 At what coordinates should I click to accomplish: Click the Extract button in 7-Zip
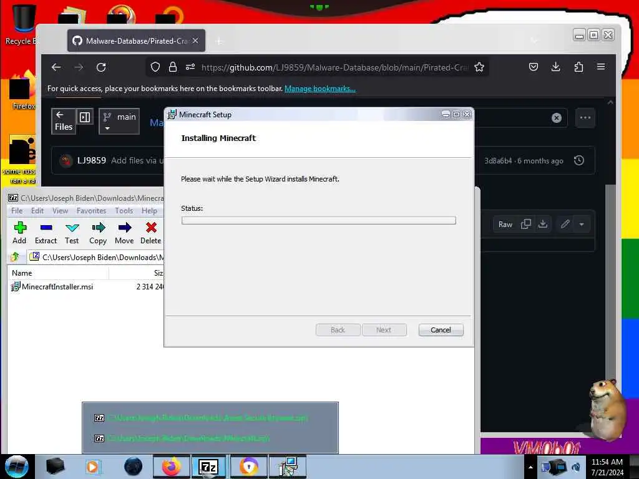(46, 233)
